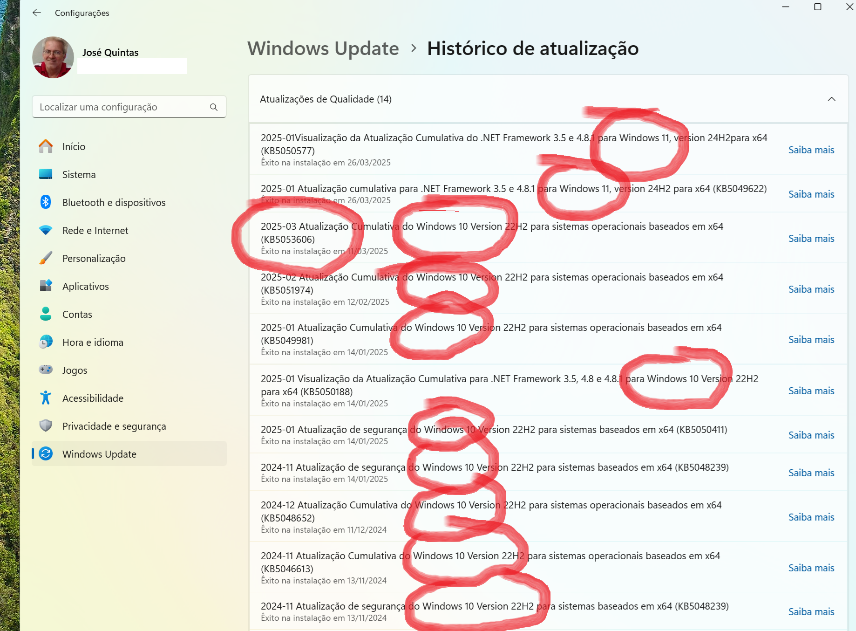This screenshot has height=631, width=856.
Task: Click Saiba mais for KB5049622
Action: point(811,194)
